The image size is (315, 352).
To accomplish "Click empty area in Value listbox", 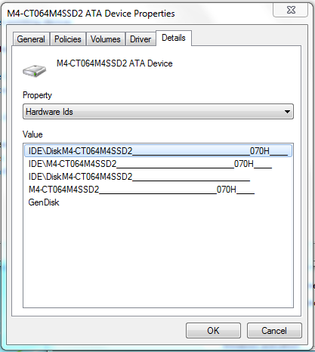I will pyautogui.click(x=158, y=257).
